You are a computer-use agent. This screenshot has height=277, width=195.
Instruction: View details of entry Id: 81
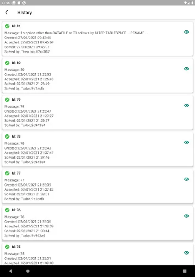pyautogui.click(x=186, y=32)
